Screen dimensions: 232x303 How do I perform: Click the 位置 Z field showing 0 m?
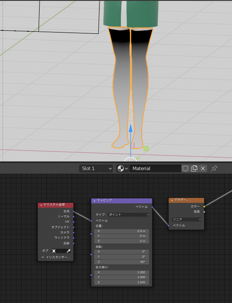tap(122, 241)
